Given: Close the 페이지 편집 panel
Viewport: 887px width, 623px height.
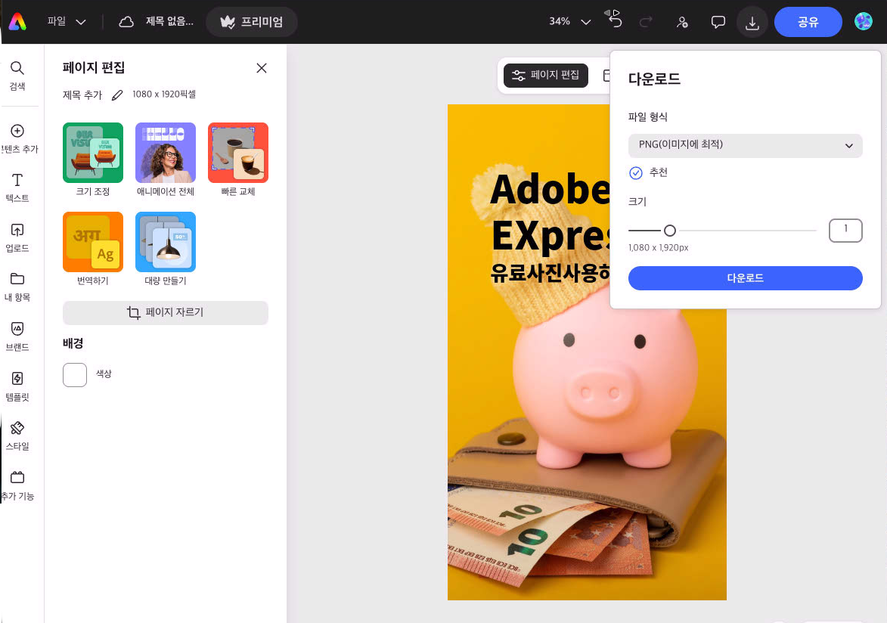Looking at the screenshot, I should pyautogui.click(x=262, y=68).
